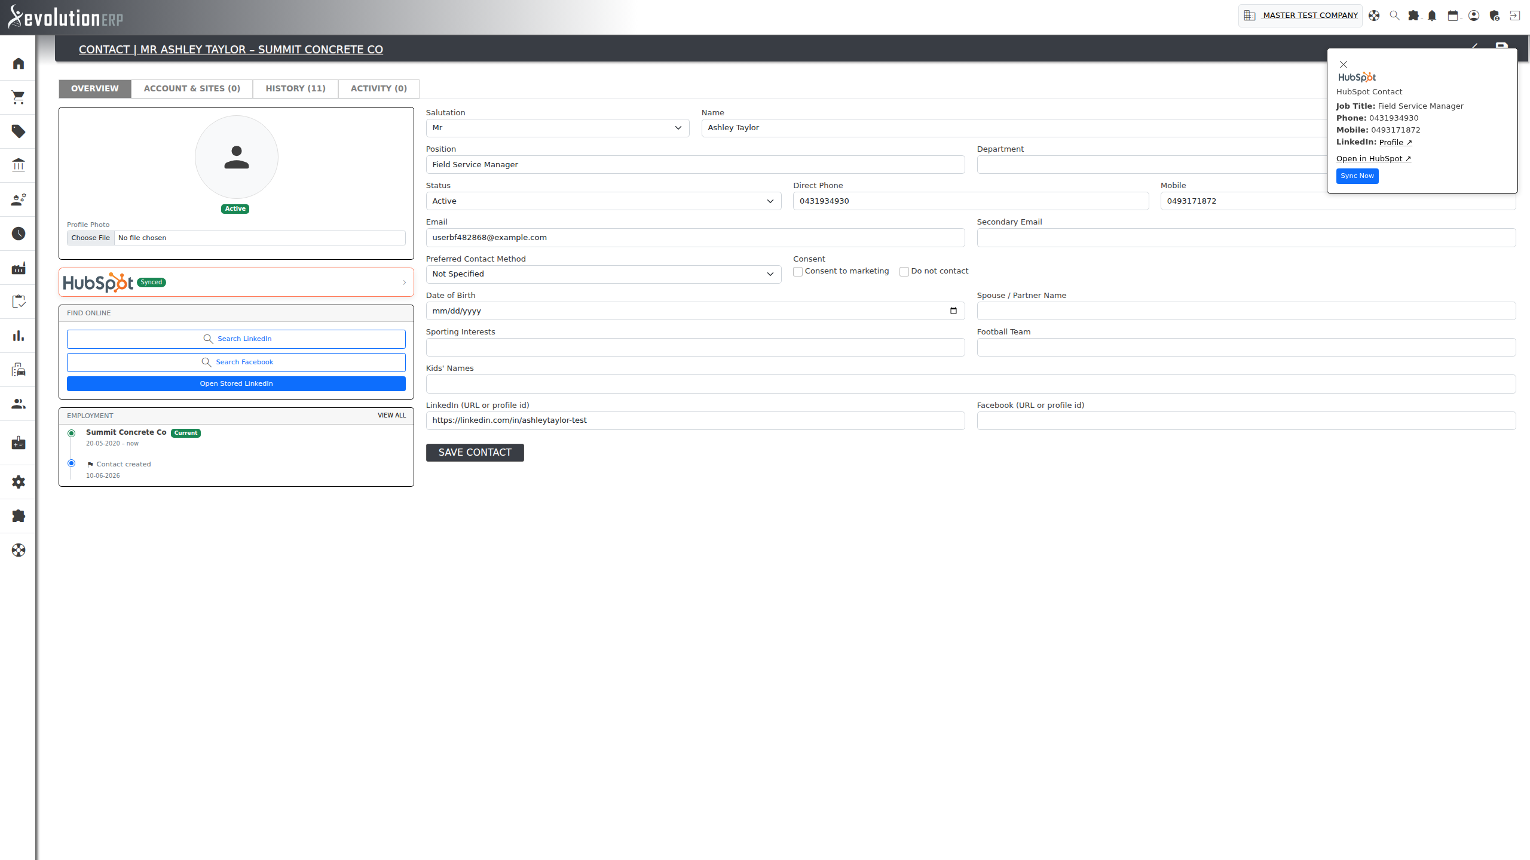Select the Contact created timeline radio
1530x860 pixels.
pos(72,463)
